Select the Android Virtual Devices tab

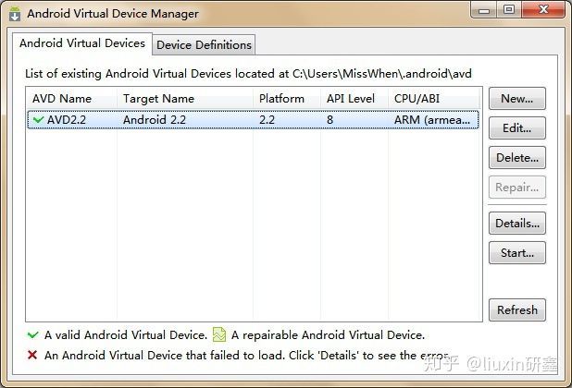click(x=82, y=43)
